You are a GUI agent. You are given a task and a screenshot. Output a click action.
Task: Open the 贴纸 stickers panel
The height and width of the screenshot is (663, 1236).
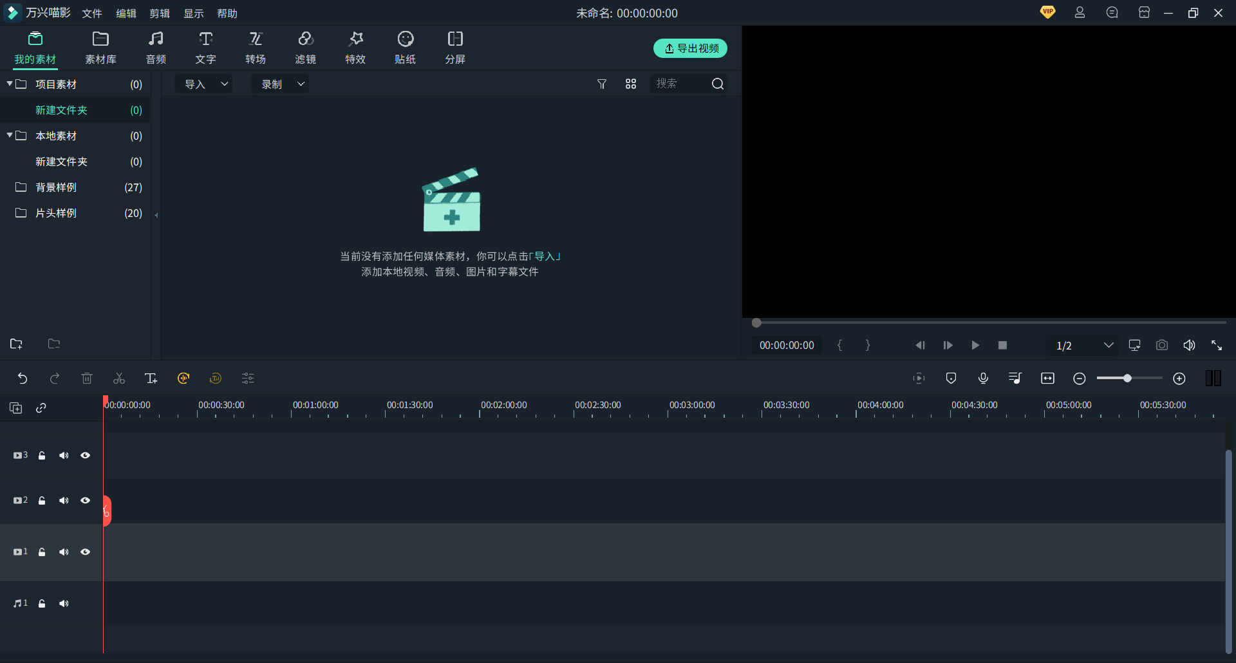point(405,47)
